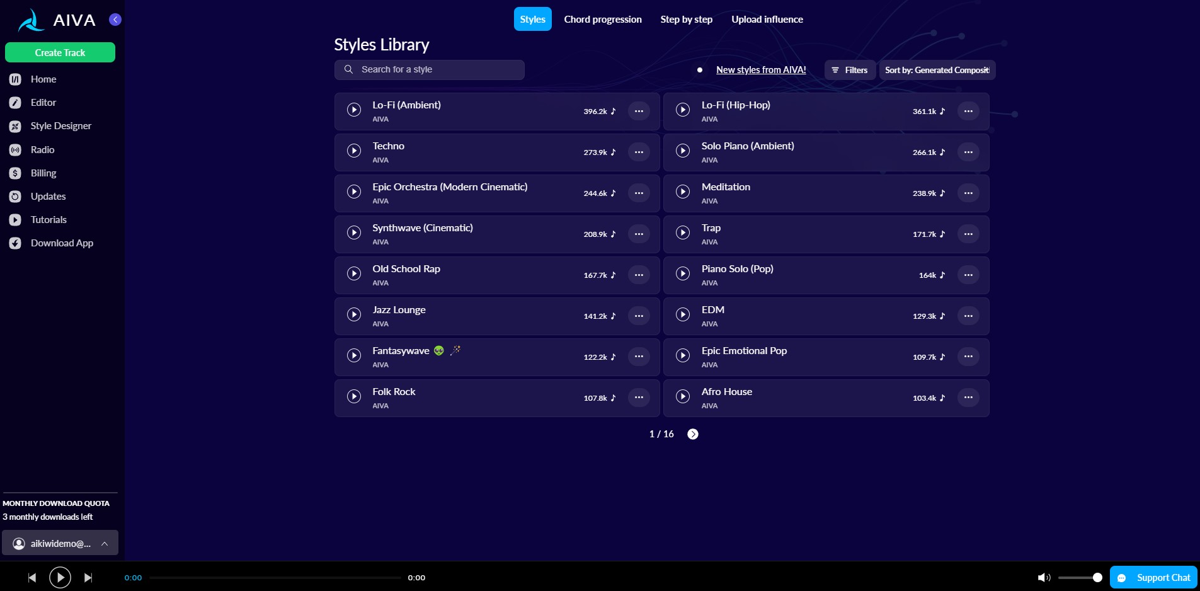
Task: Mute audio with the speaker icon
Action: click(x=1044, y=578)
